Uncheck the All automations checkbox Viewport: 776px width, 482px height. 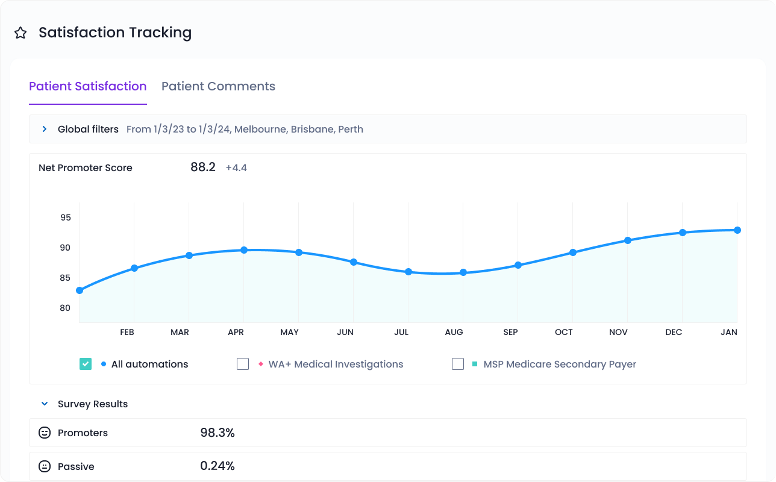click(86, 364)
